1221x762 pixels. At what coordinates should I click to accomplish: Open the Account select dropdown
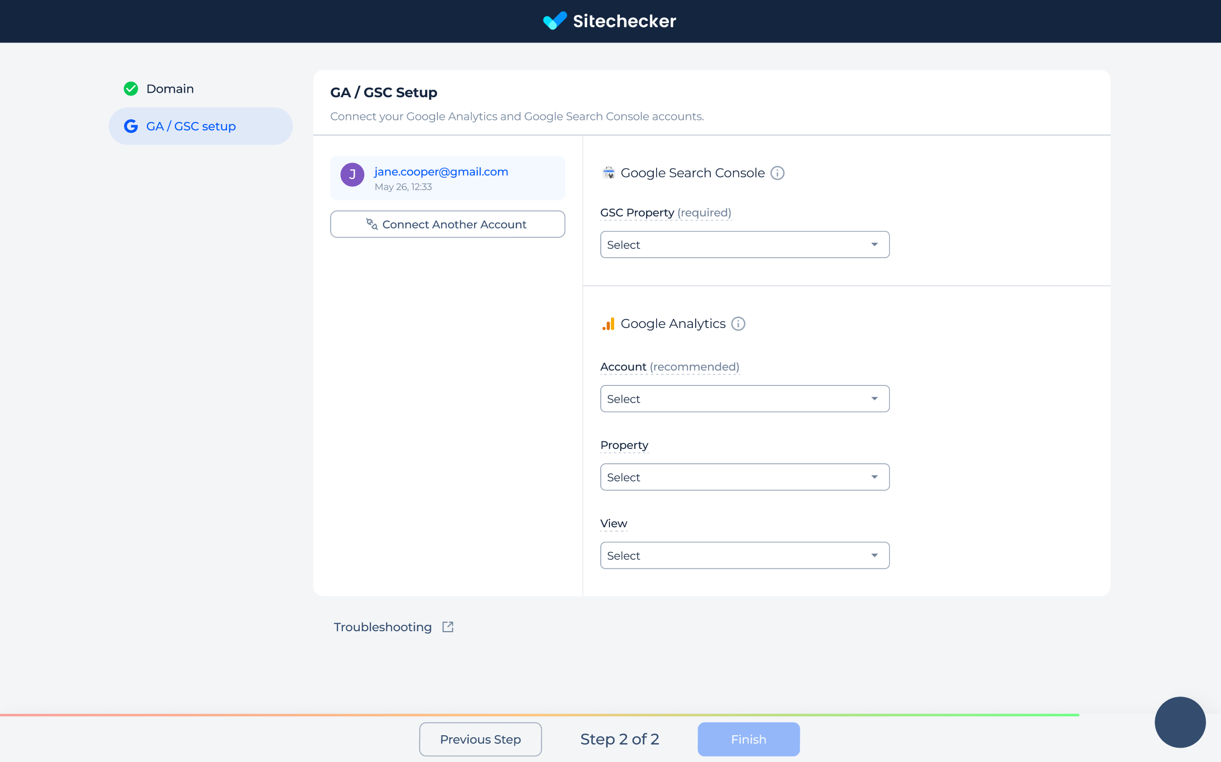click(x=745, y=399)
